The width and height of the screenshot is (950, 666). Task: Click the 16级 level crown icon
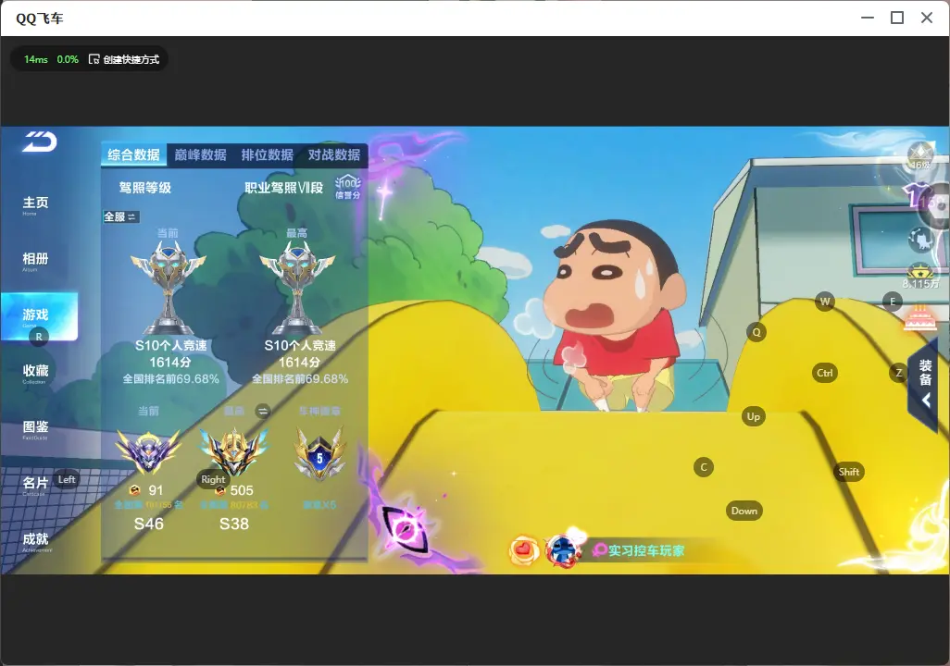coord(921,156)
